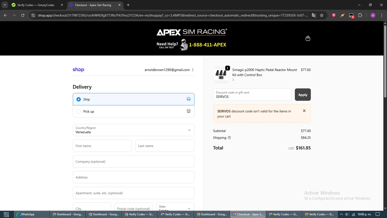
Task: Open the Extensions puzzle icon
Action: click(x=360, y=15)
